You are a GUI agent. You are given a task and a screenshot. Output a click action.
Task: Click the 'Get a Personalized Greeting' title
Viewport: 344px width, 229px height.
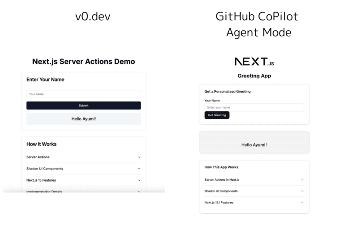228,91
